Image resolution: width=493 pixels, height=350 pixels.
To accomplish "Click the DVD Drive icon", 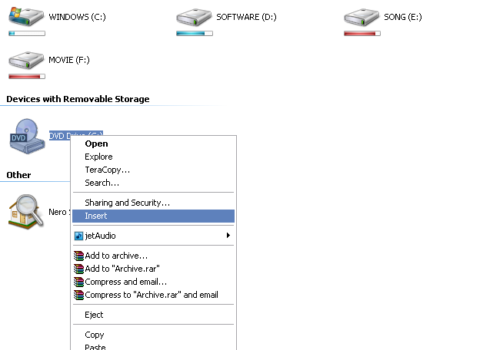I will click(26, 136).
